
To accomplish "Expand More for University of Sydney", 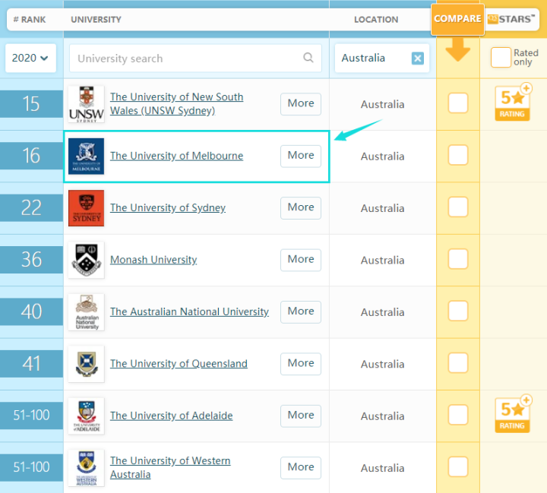I will pos(301,207).
